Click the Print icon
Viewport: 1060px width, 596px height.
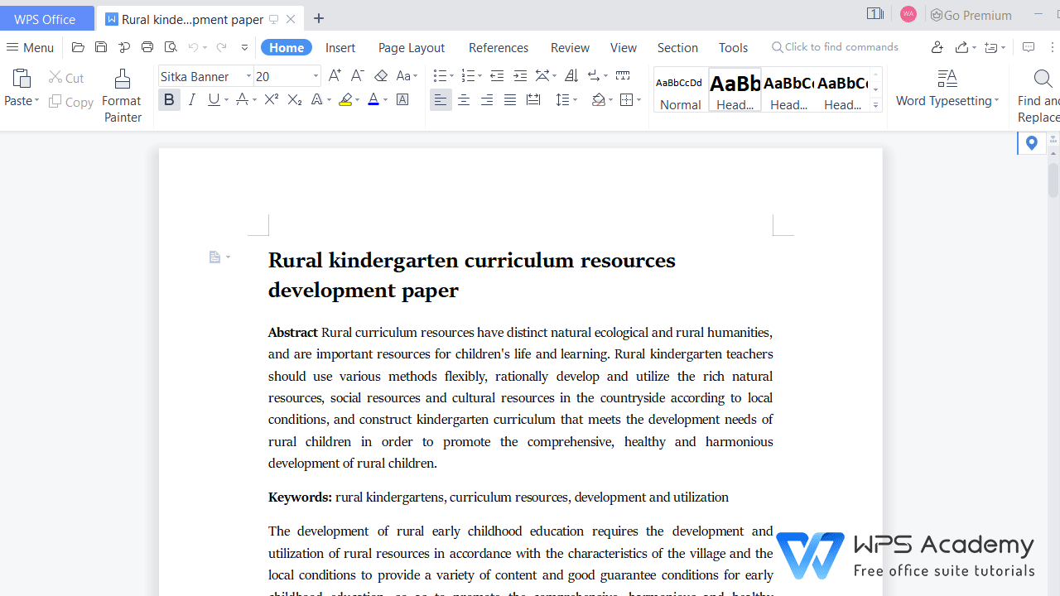[147, 47]
